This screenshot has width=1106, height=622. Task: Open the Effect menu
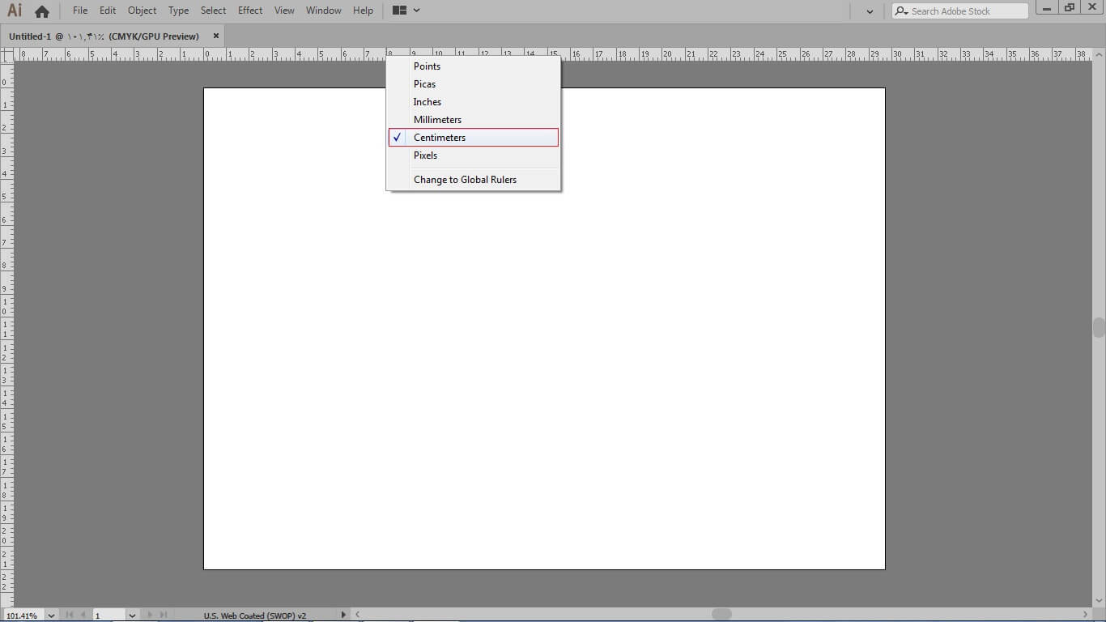[x=250, y=11]
